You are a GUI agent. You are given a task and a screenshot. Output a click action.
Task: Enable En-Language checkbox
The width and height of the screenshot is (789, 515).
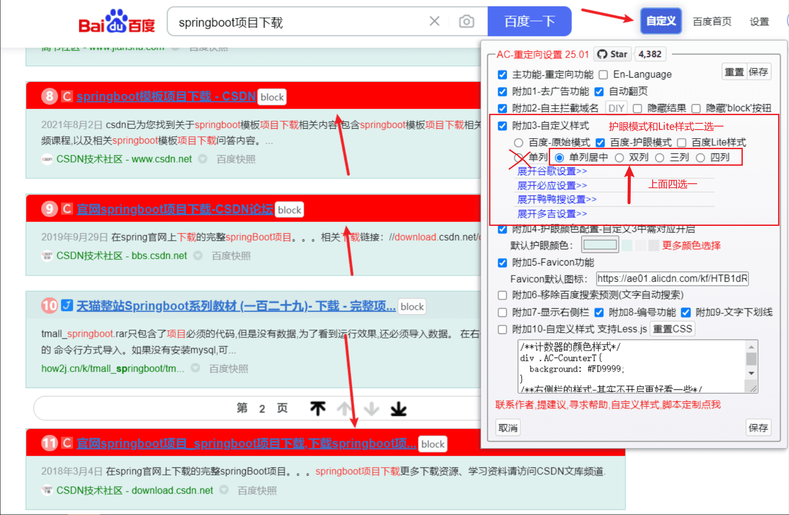click(603, 75)
